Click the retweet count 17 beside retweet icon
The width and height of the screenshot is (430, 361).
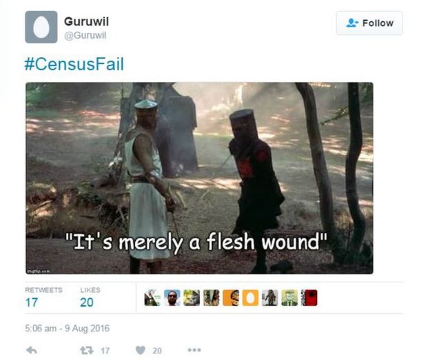coord(105,351)
